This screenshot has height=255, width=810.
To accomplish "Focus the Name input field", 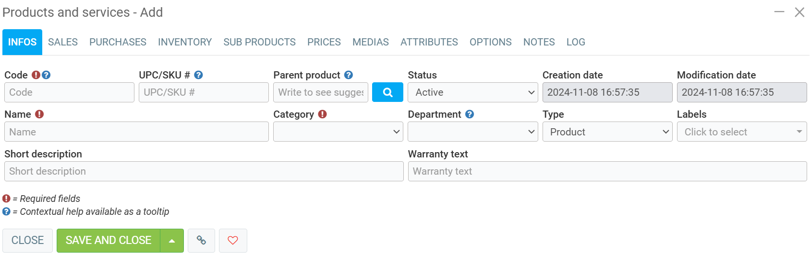I will 136,132.
